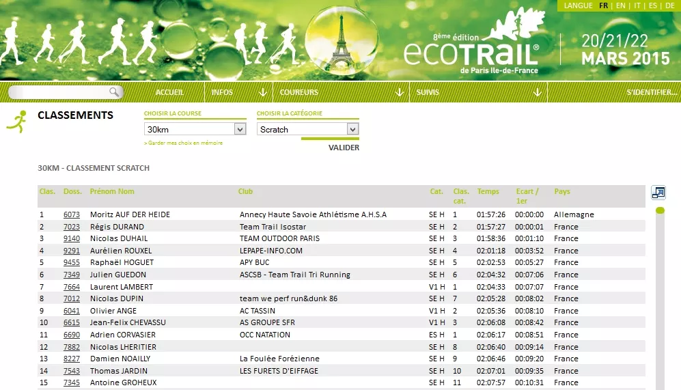Click the green runner icon beside Classements

(x=17, y=122)
